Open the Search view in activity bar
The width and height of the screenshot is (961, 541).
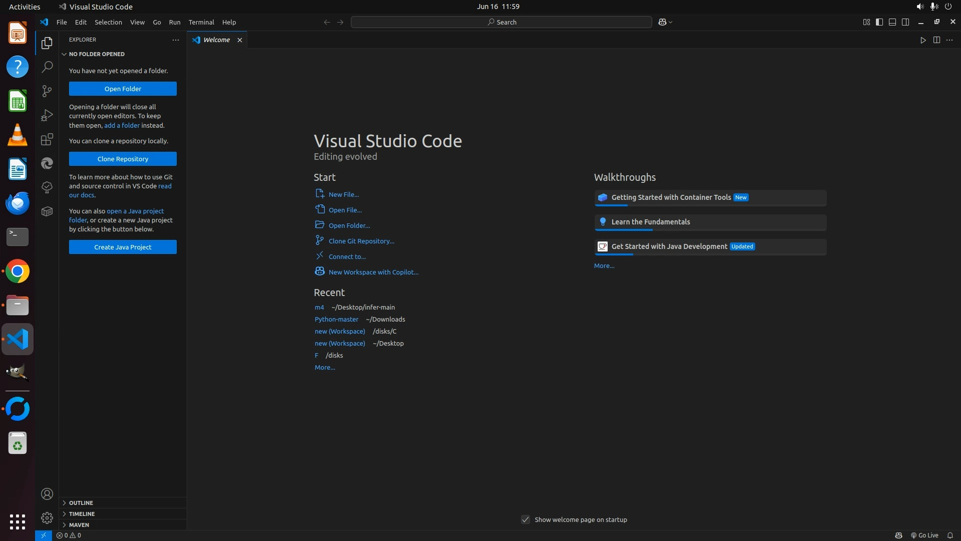pyautogui.click(x=47, y=67)
